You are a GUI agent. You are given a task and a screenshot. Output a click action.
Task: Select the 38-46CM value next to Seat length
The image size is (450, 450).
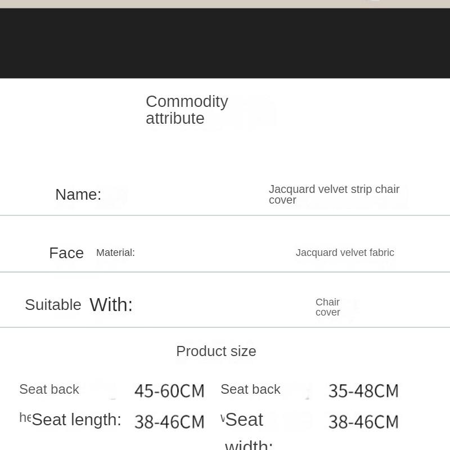[x=169, y=422]
